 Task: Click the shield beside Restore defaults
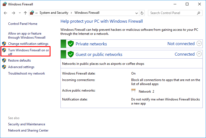4,60
